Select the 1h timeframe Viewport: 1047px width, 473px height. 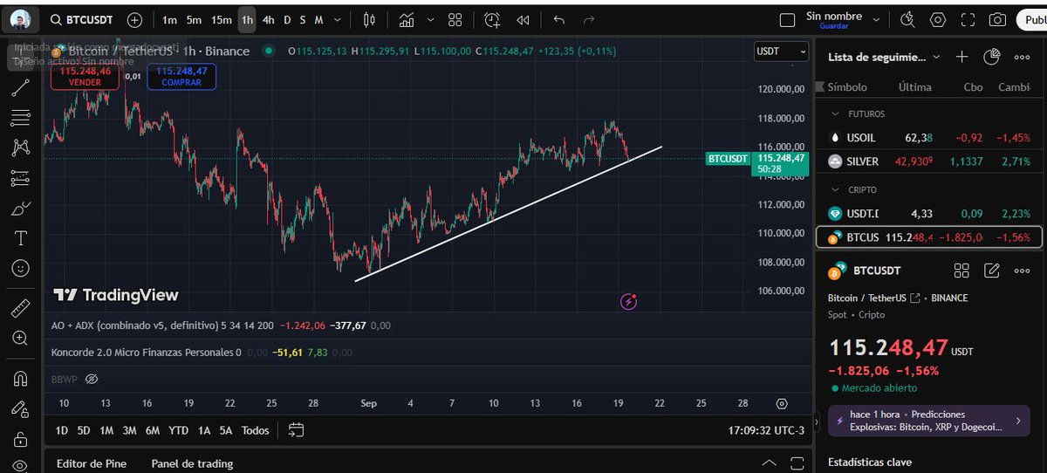248,19
